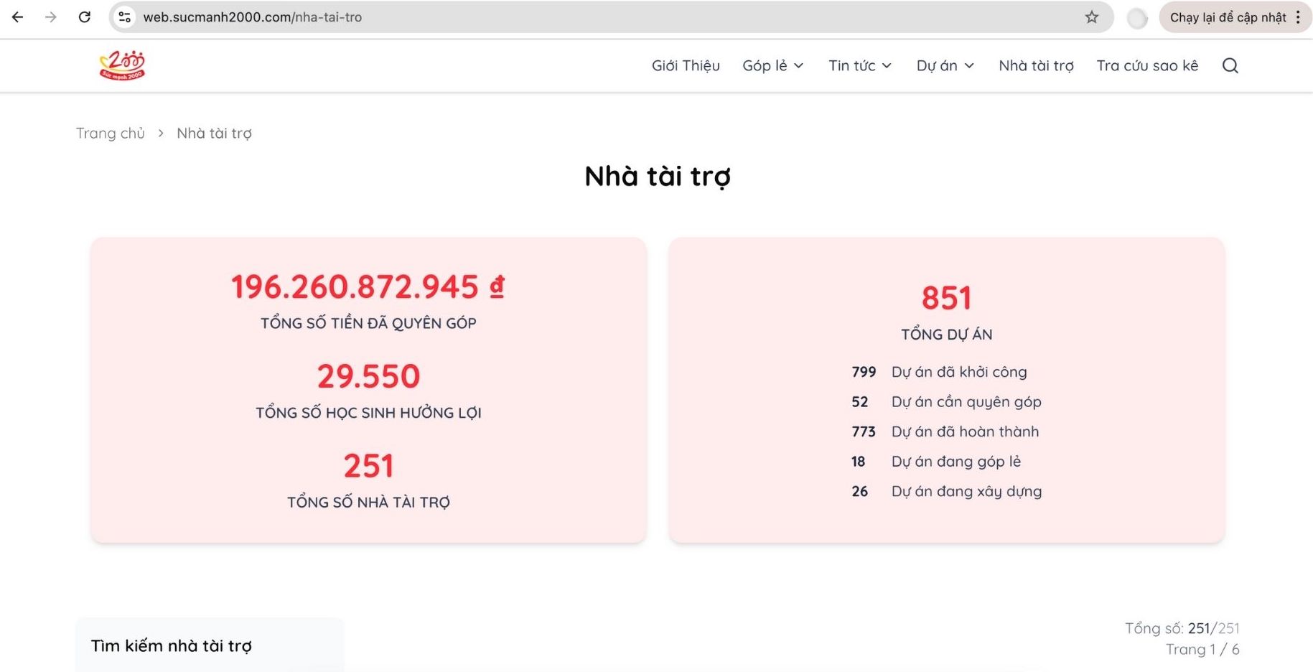Navigate to Trang chủ via breadcrumb
1313x672 pixels.
tap(111, 133)
